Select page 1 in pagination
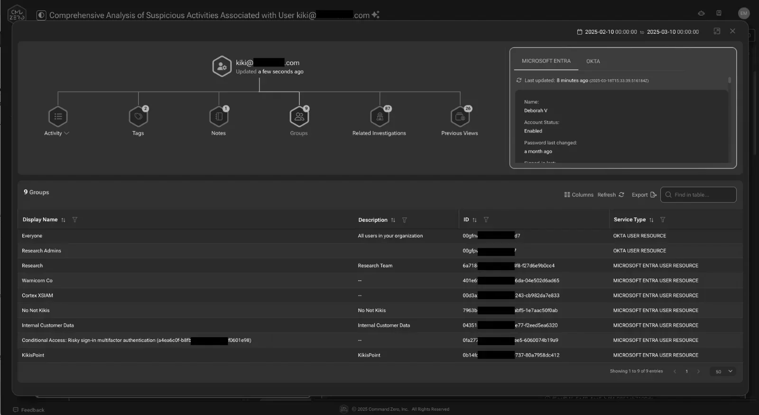Screen dimensions: 759x415 click(686, 371)
